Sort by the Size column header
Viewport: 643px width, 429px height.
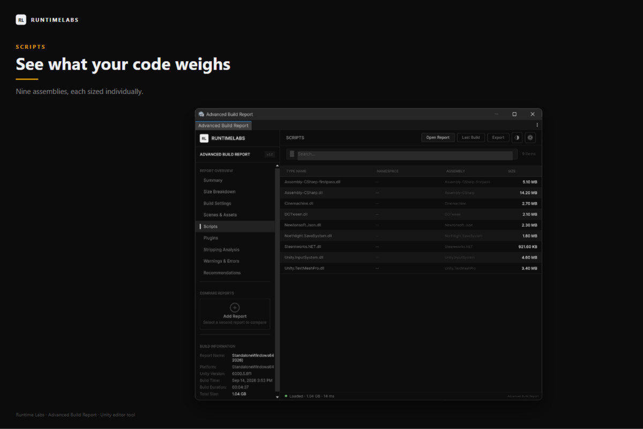512,171
